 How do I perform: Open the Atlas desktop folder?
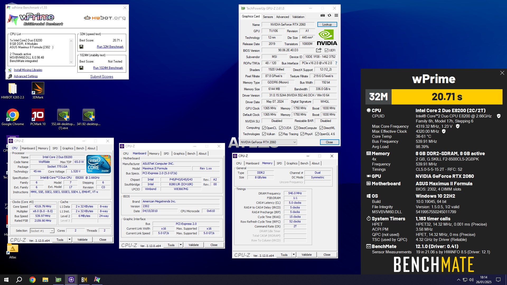(x=13, y=251)
